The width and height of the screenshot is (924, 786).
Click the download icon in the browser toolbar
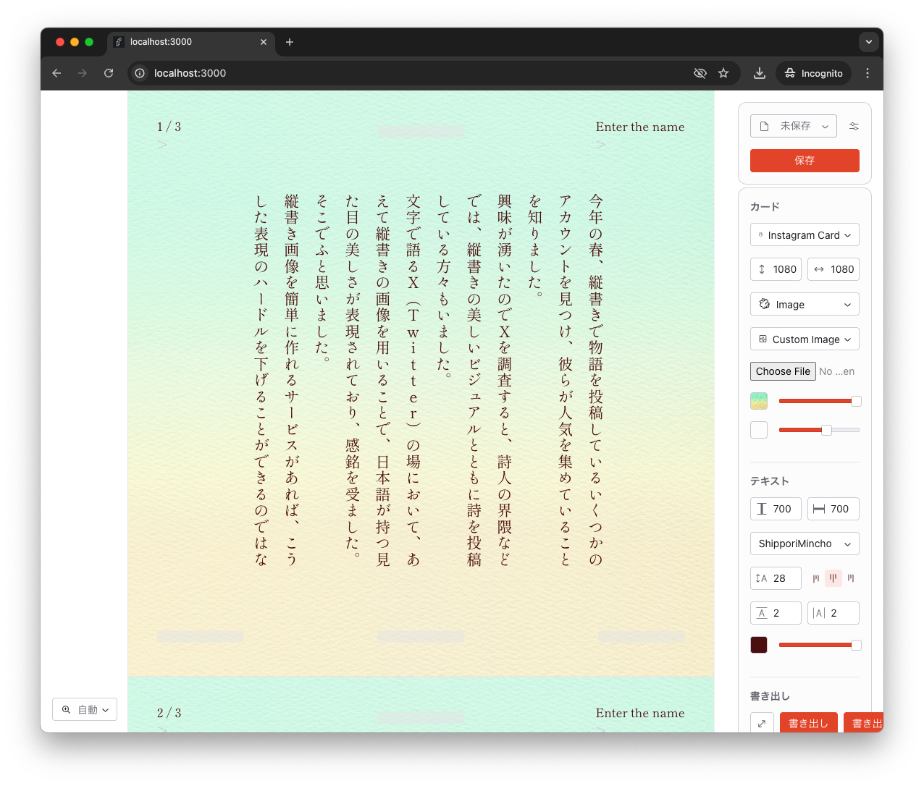pyautogui.click(x=759, y=73)
